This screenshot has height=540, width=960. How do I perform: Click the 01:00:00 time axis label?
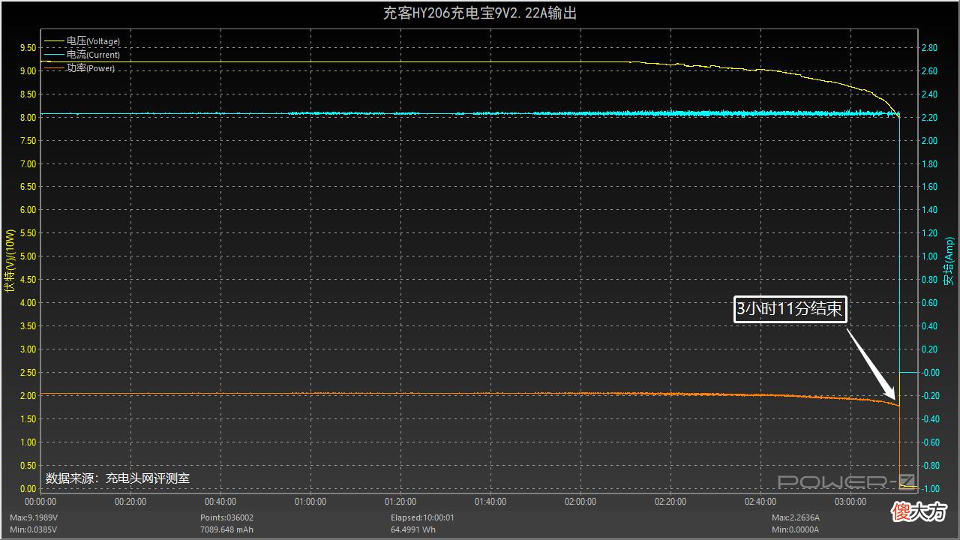pos(310,502)
